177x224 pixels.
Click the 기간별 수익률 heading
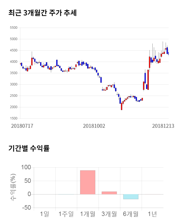pos(29,148)
